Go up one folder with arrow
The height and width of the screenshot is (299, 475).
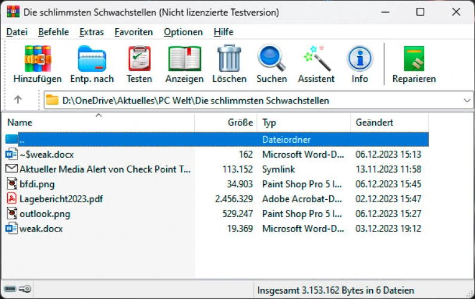18,100
